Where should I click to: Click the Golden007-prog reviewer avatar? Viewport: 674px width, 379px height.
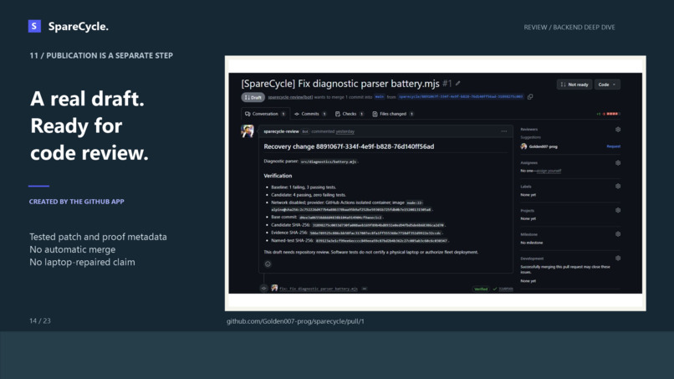pyautogui.click(x=523, y=146)
